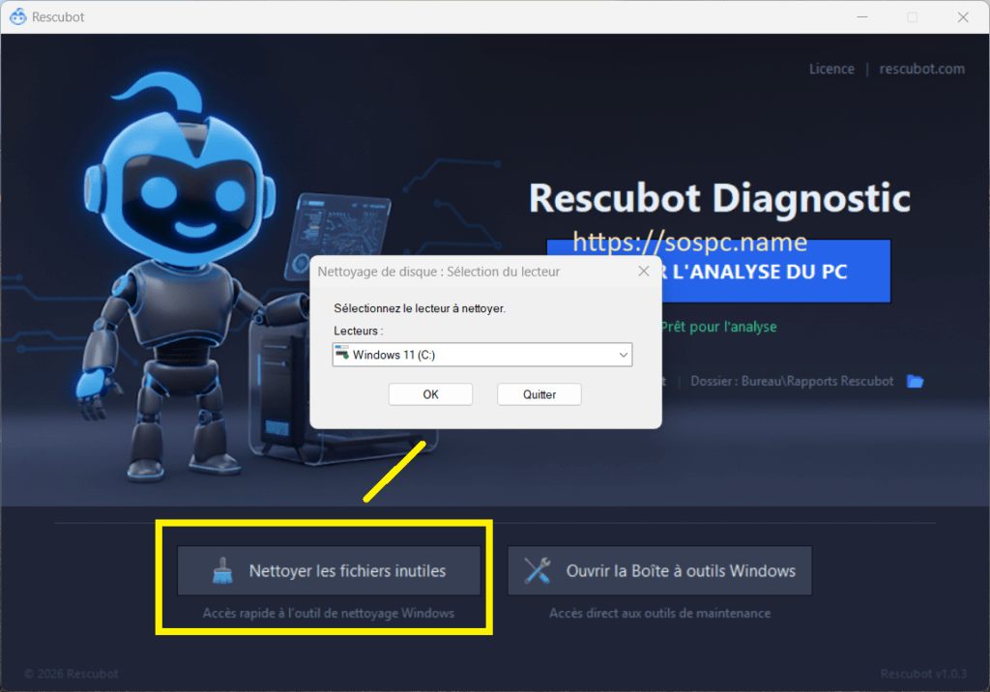Click the tools icon on Boîte à outils button
Screen dimensions: 990x692
[538, 571]
